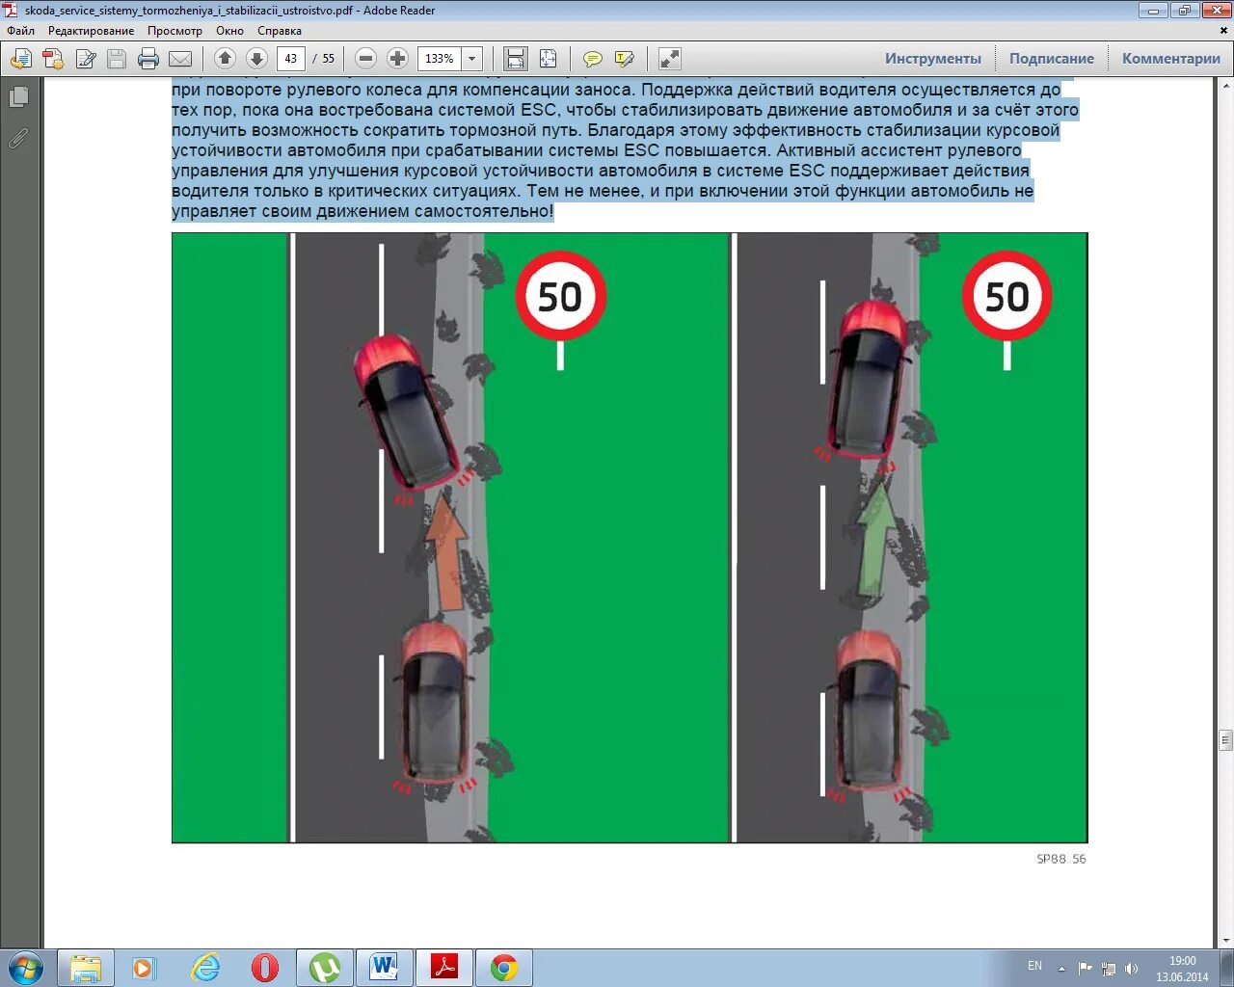The image size is (1234, 987).
Task: Show hidden tray icons arrow
Action: pyautogui.click(x=1061, y=968)
